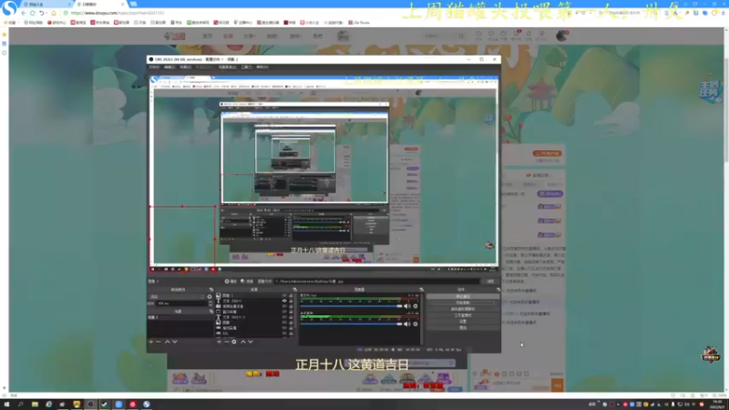
Task: Expand 分类 dropdown in Douyu navigation
Action: (x=250, y=36)
